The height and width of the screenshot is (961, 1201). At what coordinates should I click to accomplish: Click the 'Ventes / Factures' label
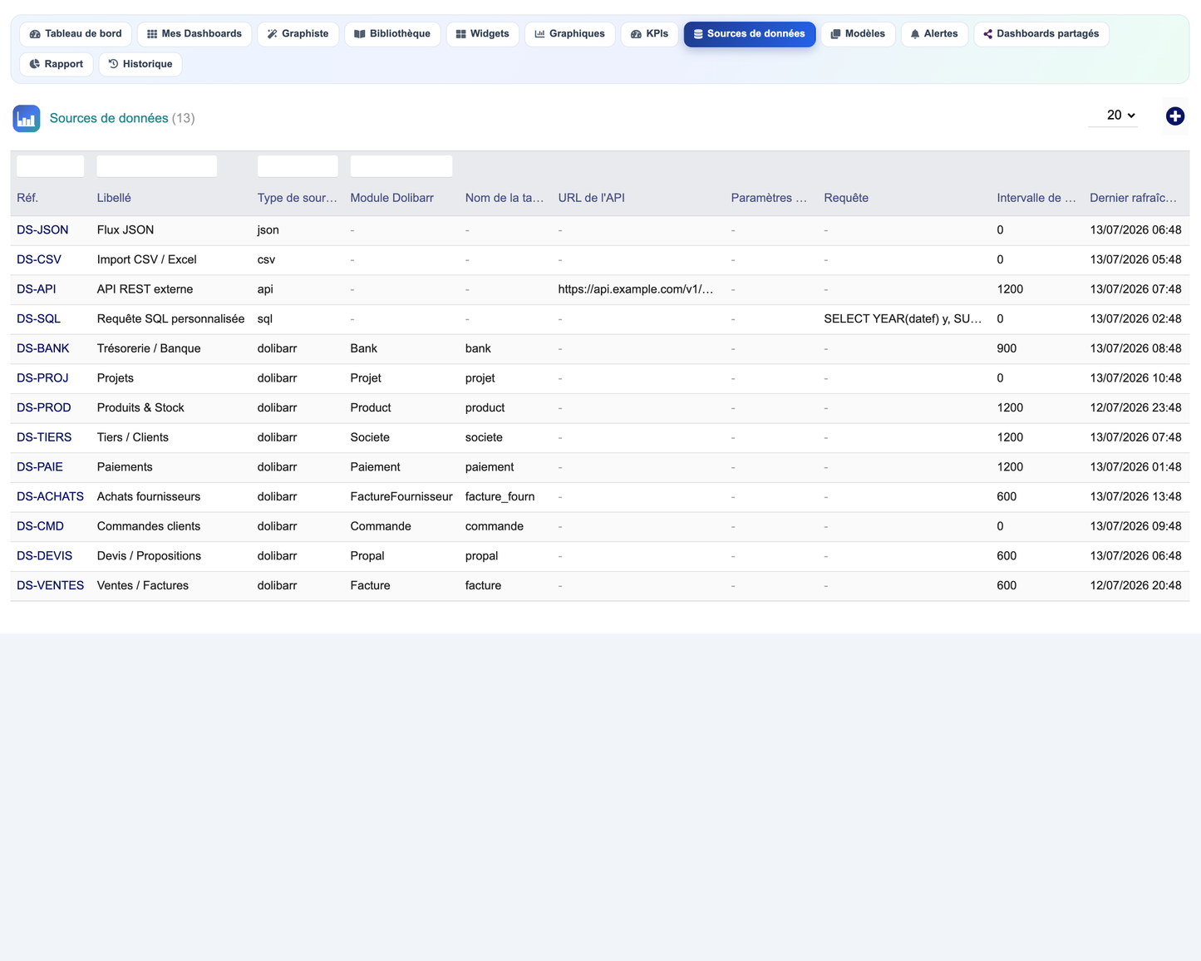[143, 586]
